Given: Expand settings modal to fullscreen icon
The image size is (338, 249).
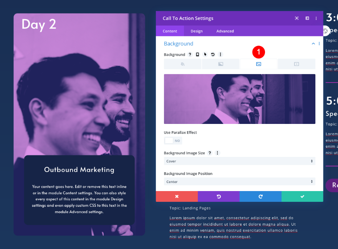Looking at the screenshot, I should tap(297, 18).
